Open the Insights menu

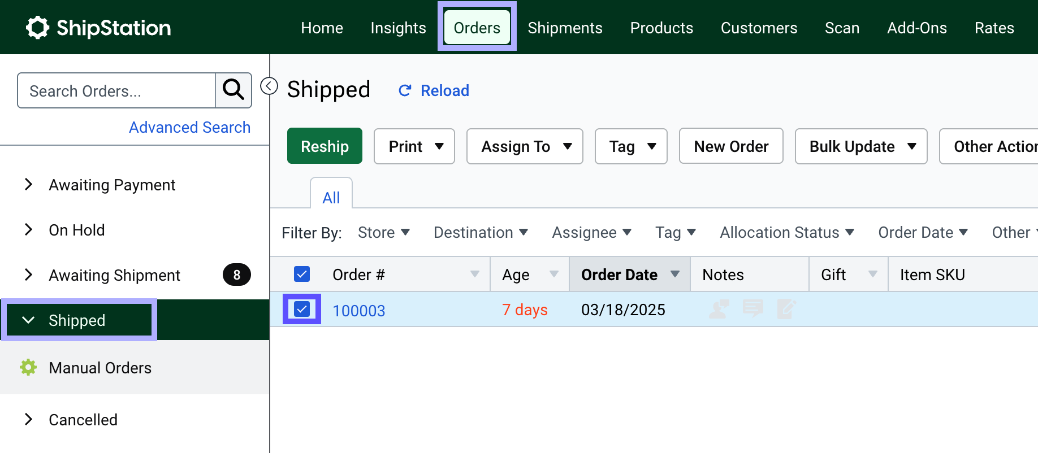[x=398, y=28]
